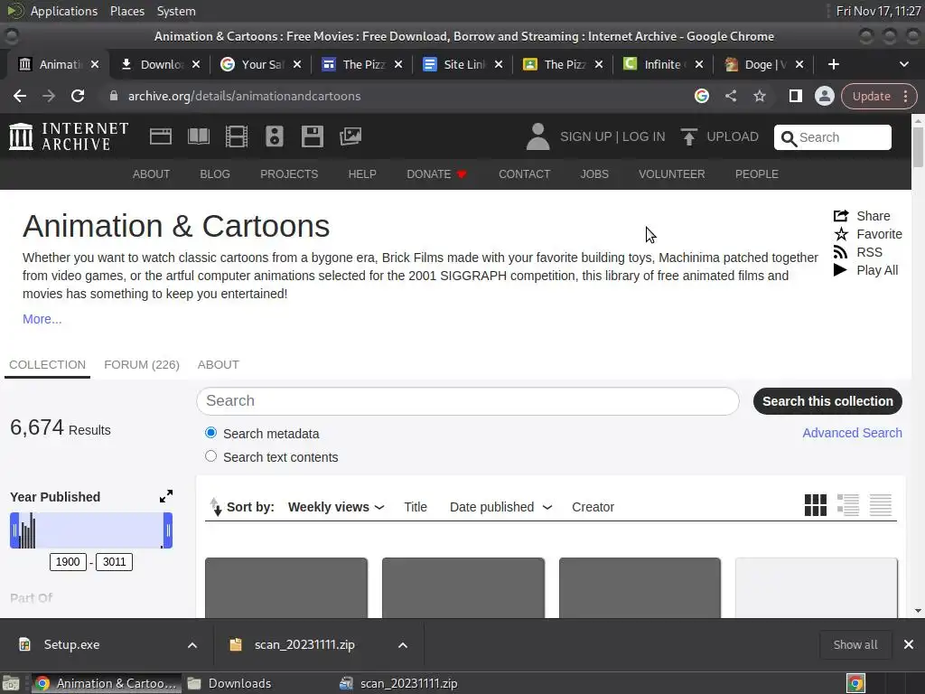
Task: View site information lock icon
Action: pyautogui.click(x=114, y=96)
